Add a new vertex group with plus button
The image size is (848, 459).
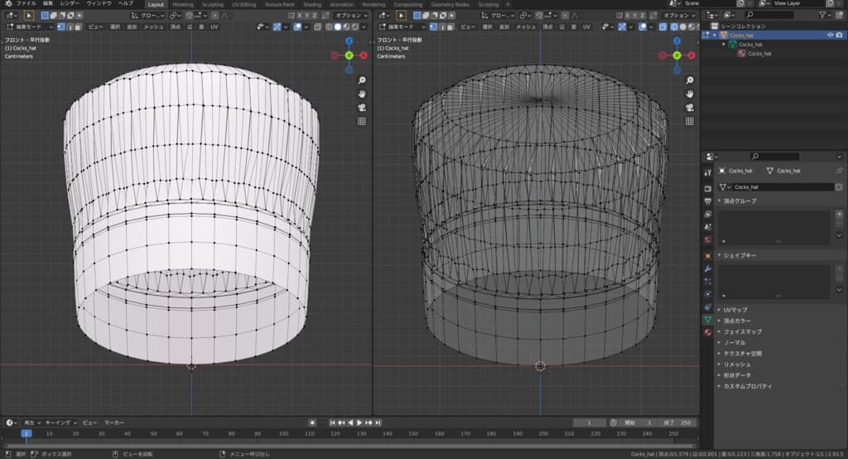pyautogui.click(x=839, y=214)
